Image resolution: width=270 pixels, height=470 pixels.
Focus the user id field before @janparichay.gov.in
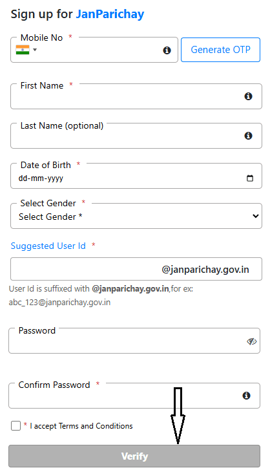click(87, 269)
